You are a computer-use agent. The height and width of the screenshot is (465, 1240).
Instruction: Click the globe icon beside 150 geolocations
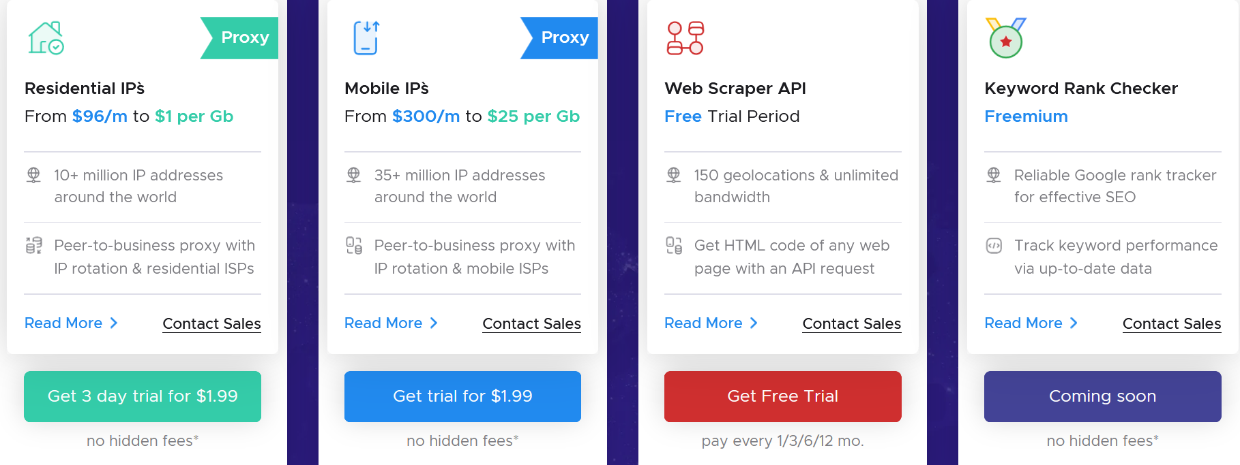674,176
